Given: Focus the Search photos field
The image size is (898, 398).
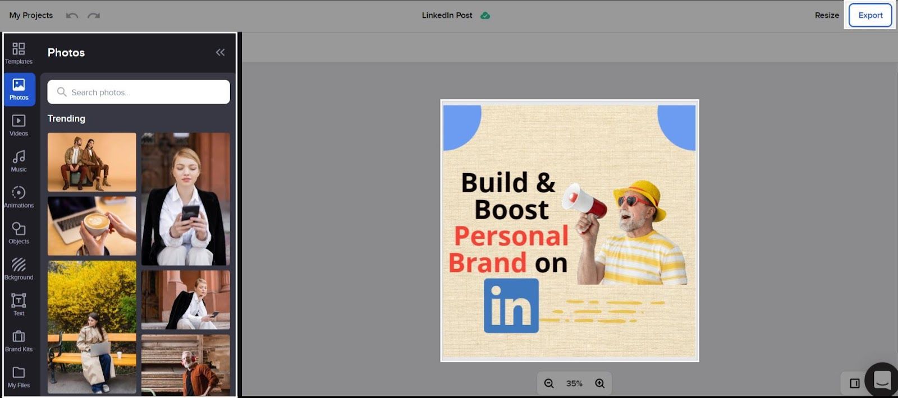Looking at the screenshot, I should pyautogui.click(x=139, y=92).
